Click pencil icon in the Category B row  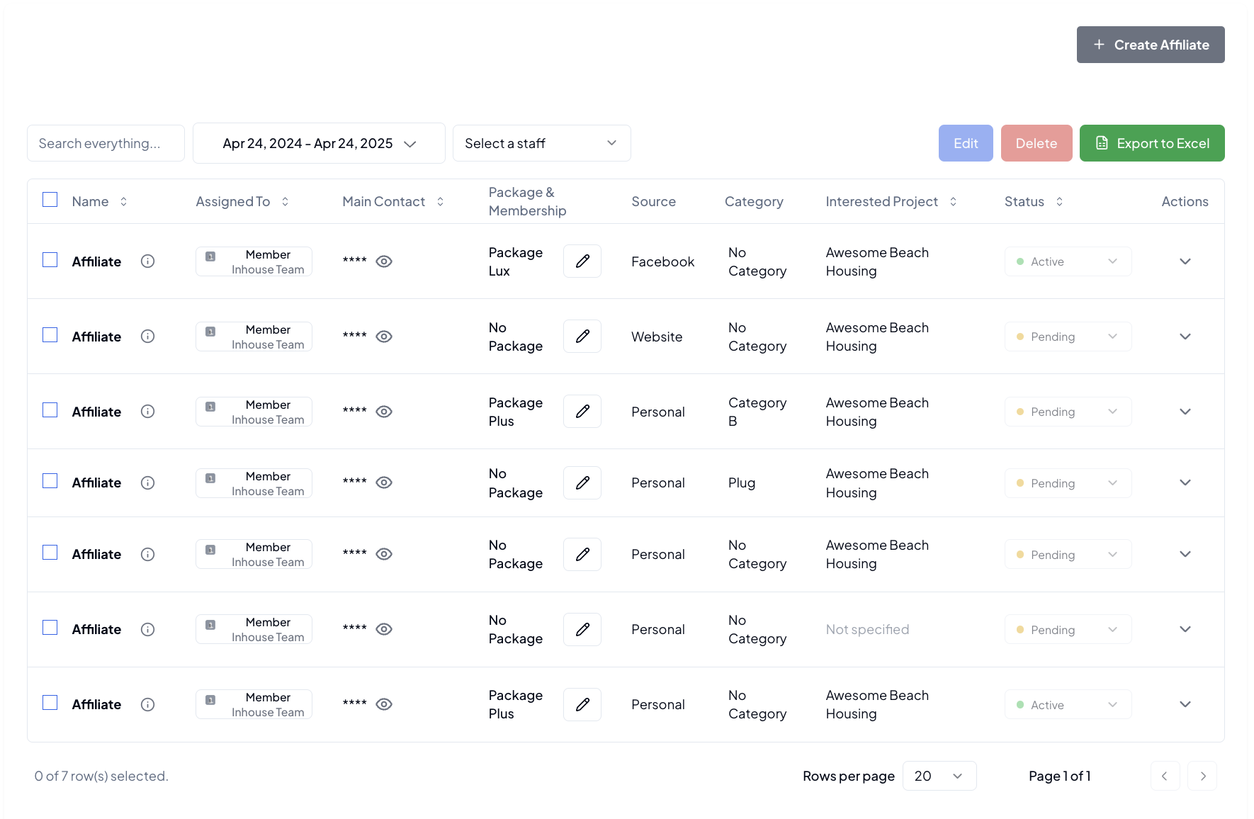(x=582, y=412)
